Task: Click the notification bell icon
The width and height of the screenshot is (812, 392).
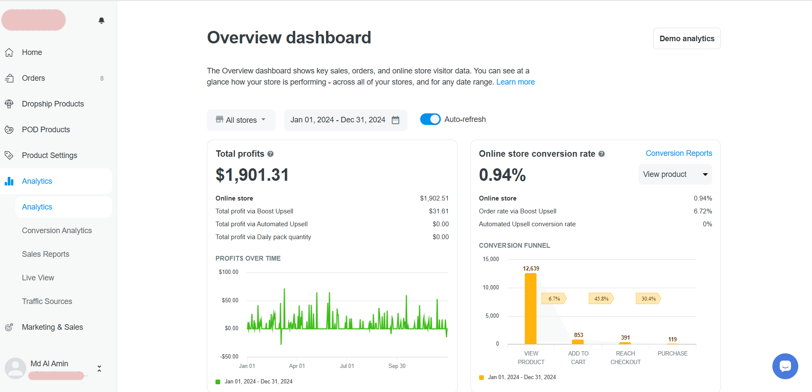Action: 101,21
